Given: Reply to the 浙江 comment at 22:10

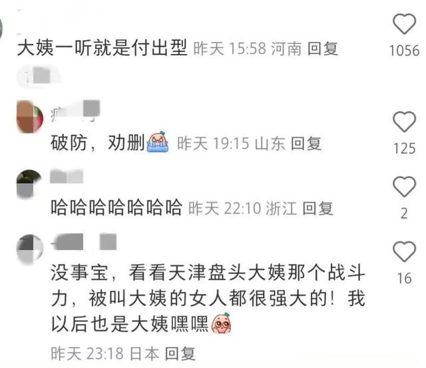Looking at the screenshot, I should pos(318,209).
